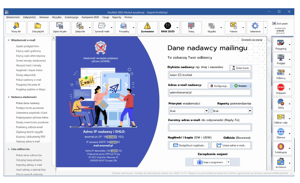The width and height of the screenshot is (300, 183).
Task: Follow the Dowiedz się więcej link
Action: (252, 40)
